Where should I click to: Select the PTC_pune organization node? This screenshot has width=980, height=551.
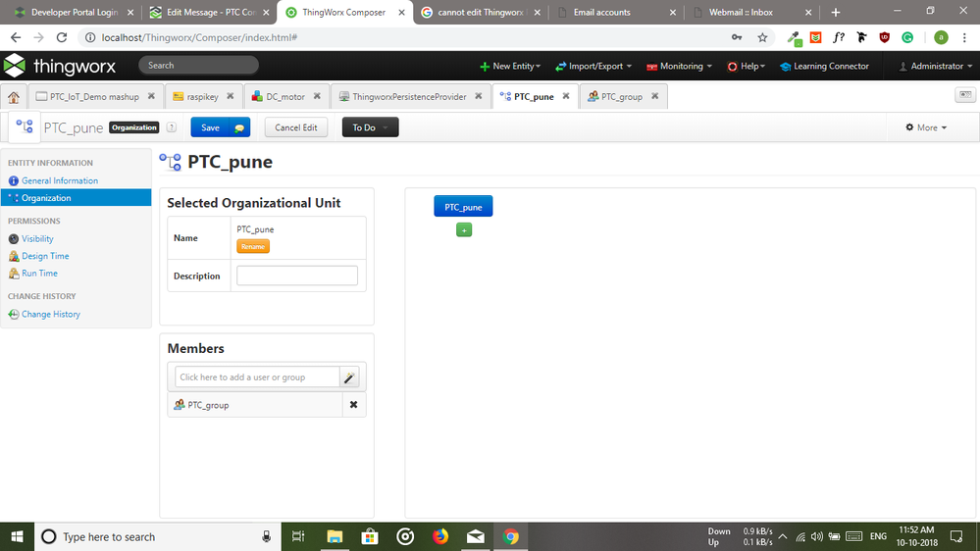click(x=463, y=207)
